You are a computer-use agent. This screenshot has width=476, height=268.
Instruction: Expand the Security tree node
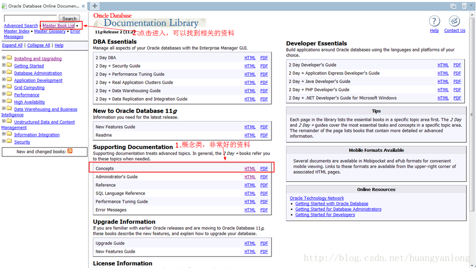click(4, 141)
